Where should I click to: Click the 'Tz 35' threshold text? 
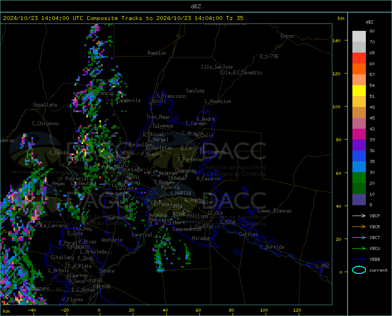[x=234, y=18]
